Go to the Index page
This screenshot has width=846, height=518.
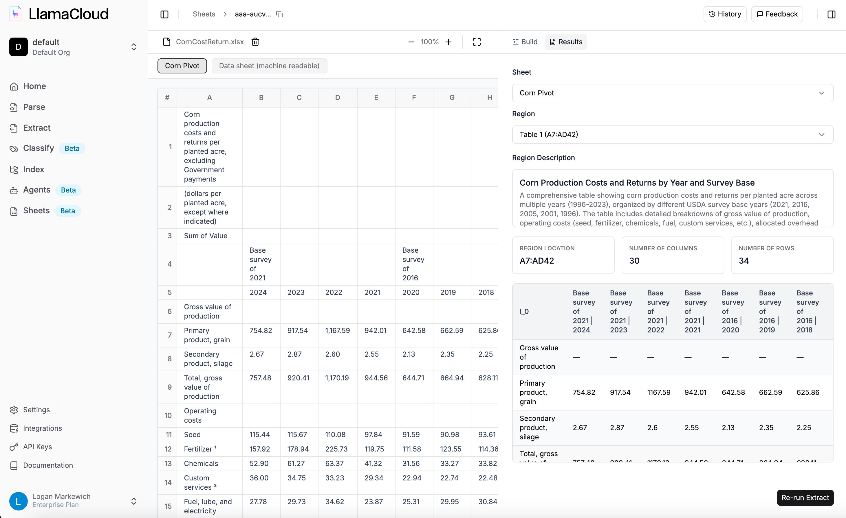click(x=33, y=169)
